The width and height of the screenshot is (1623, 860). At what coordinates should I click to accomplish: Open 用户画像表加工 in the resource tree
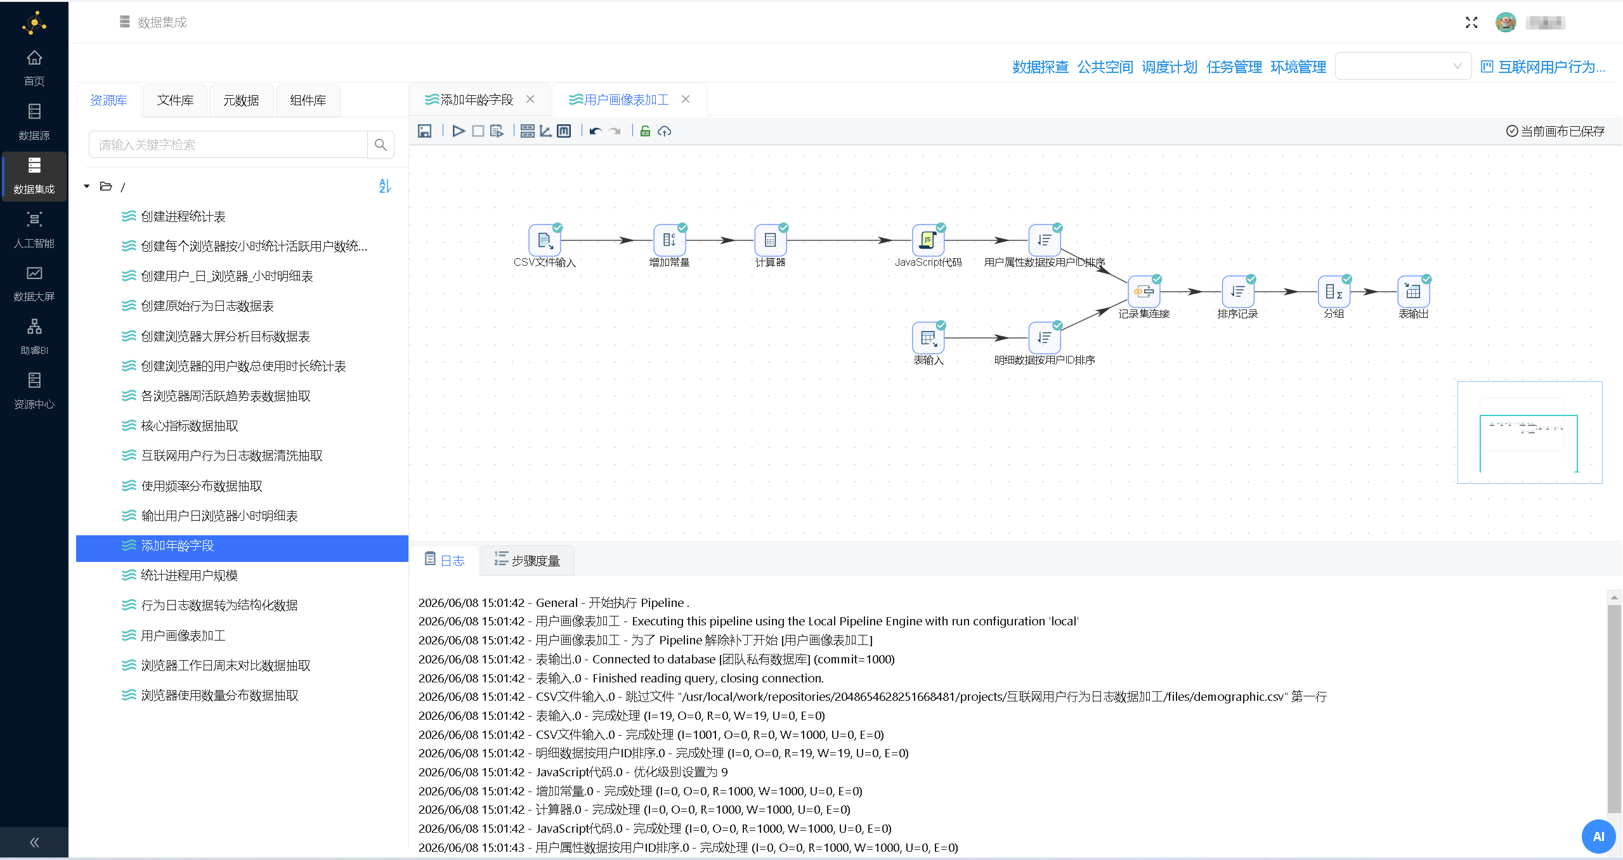coord(183,635)
